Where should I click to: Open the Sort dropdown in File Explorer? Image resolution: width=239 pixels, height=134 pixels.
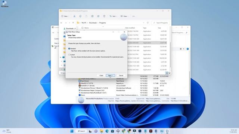113,16
